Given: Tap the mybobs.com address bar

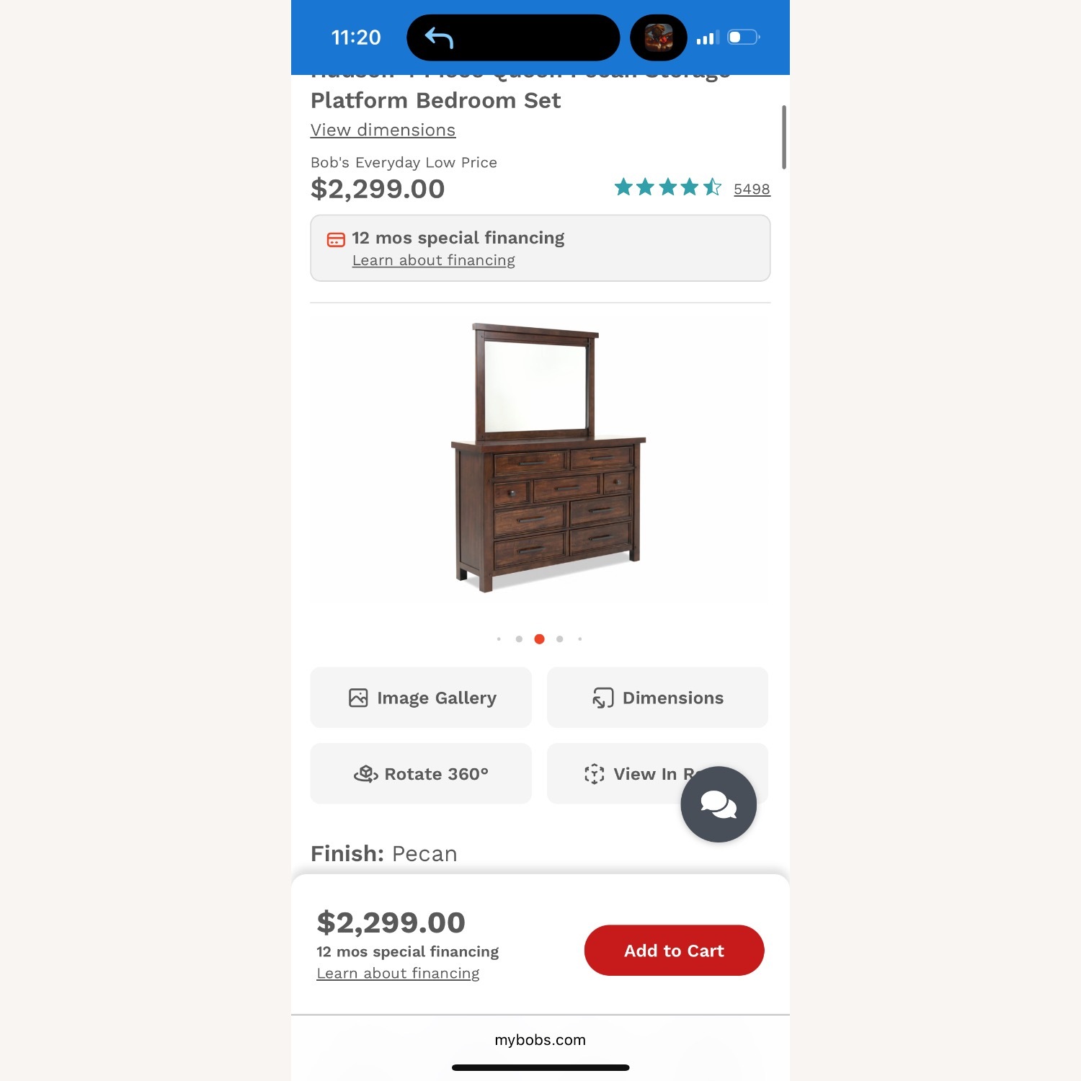Looking at the screenshot, I should 540,1039.
